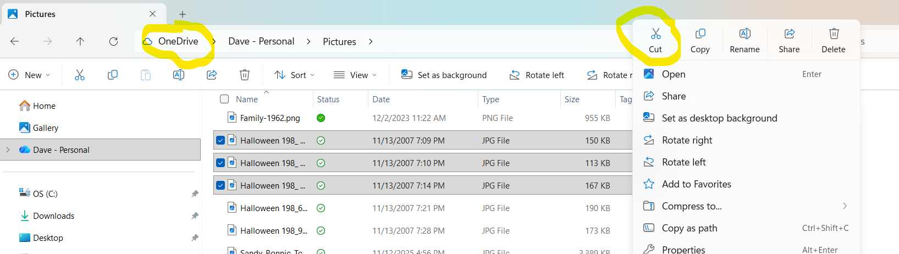Uncheck Halloween file dated 7:14 PM
899x254 pixels.
click(x=220, y=185)
